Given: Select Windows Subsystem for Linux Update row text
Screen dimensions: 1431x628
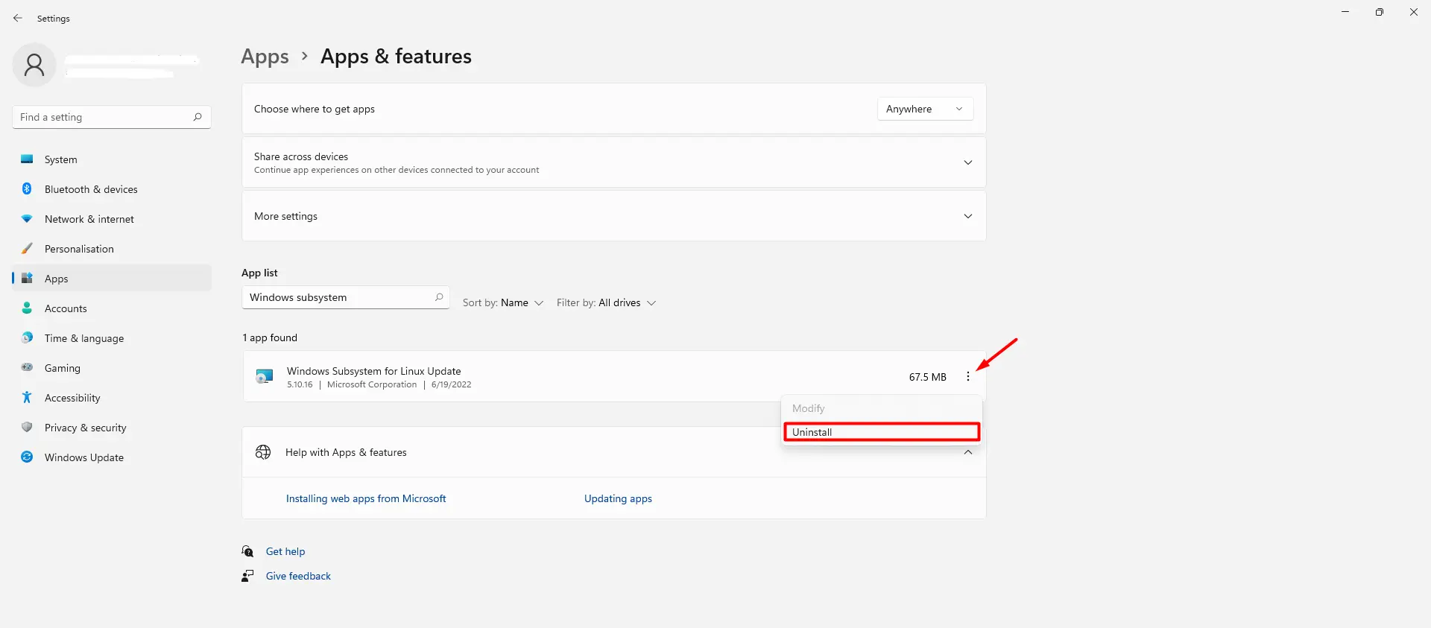Looking at the screenshot, I should (x=374, y=371).
